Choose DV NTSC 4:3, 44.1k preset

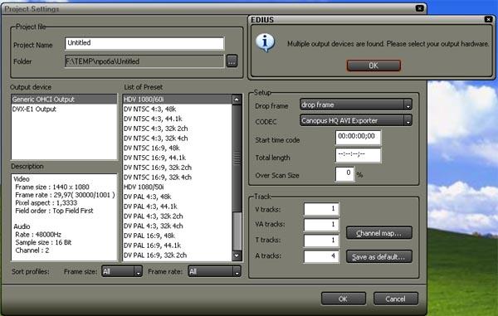click(178, 119)
